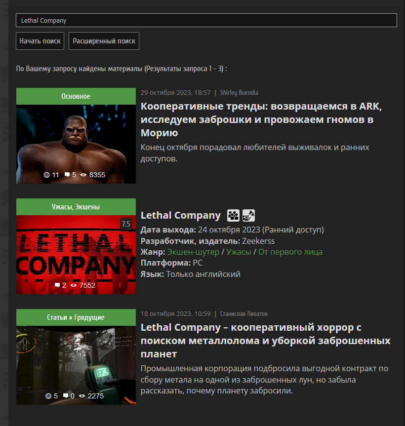Open the Экшен-шутер genre link
The height and width of the screenshot is (426, 405).
click(193, 252)
